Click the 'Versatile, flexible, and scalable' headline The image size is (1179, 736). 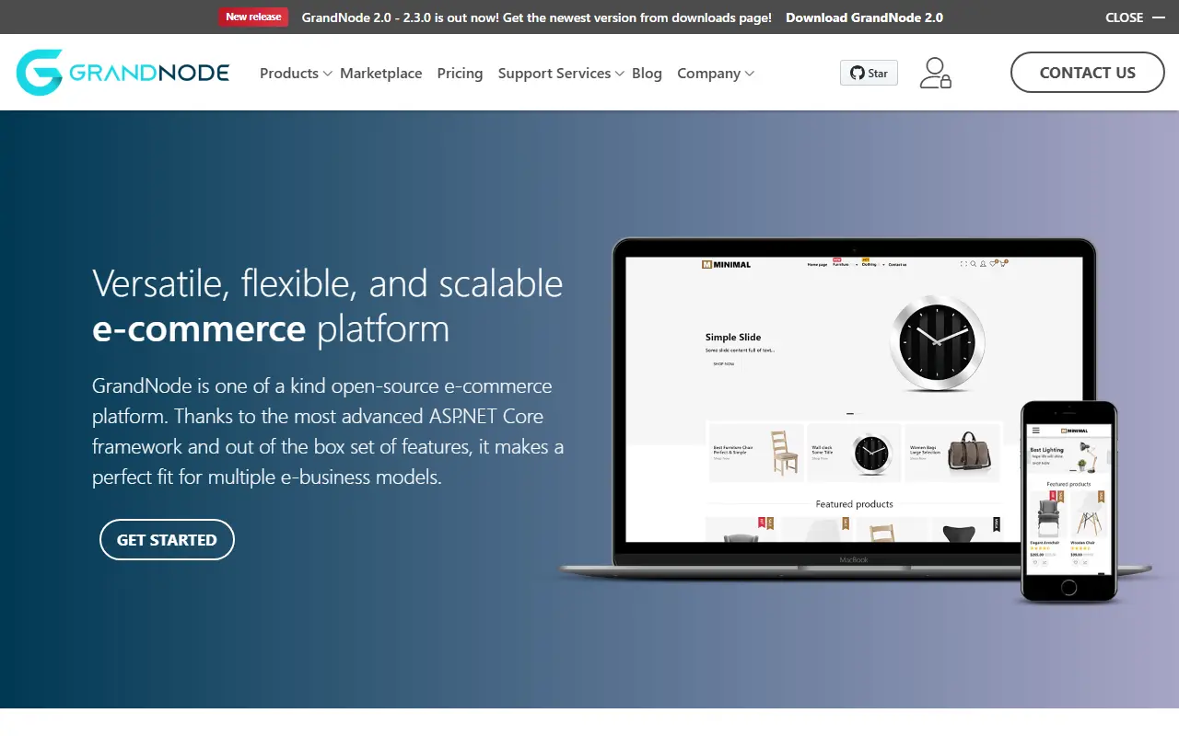coord(328,282)
